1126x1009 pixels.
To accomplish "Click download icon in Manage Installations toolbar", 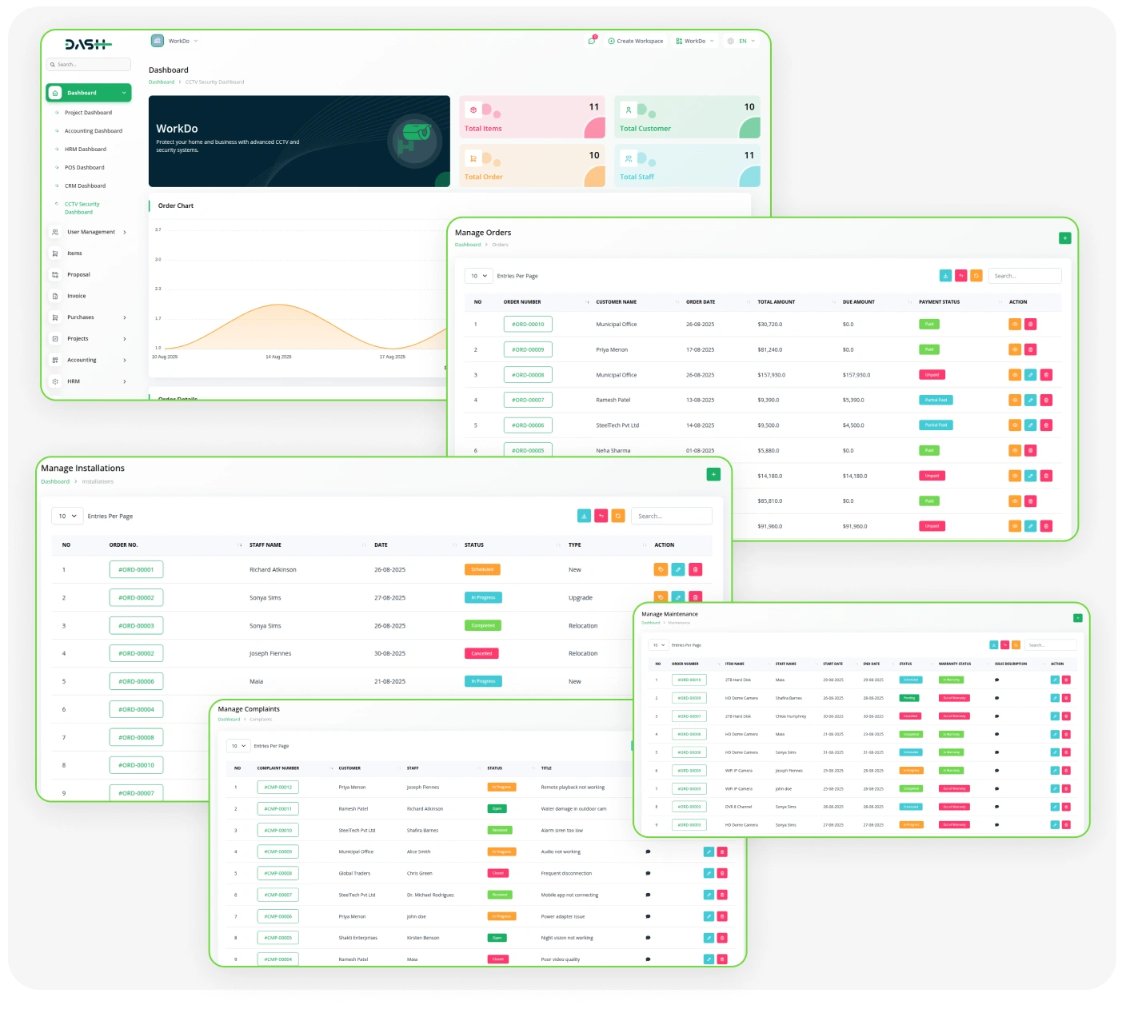I will (x=584, y=516).
